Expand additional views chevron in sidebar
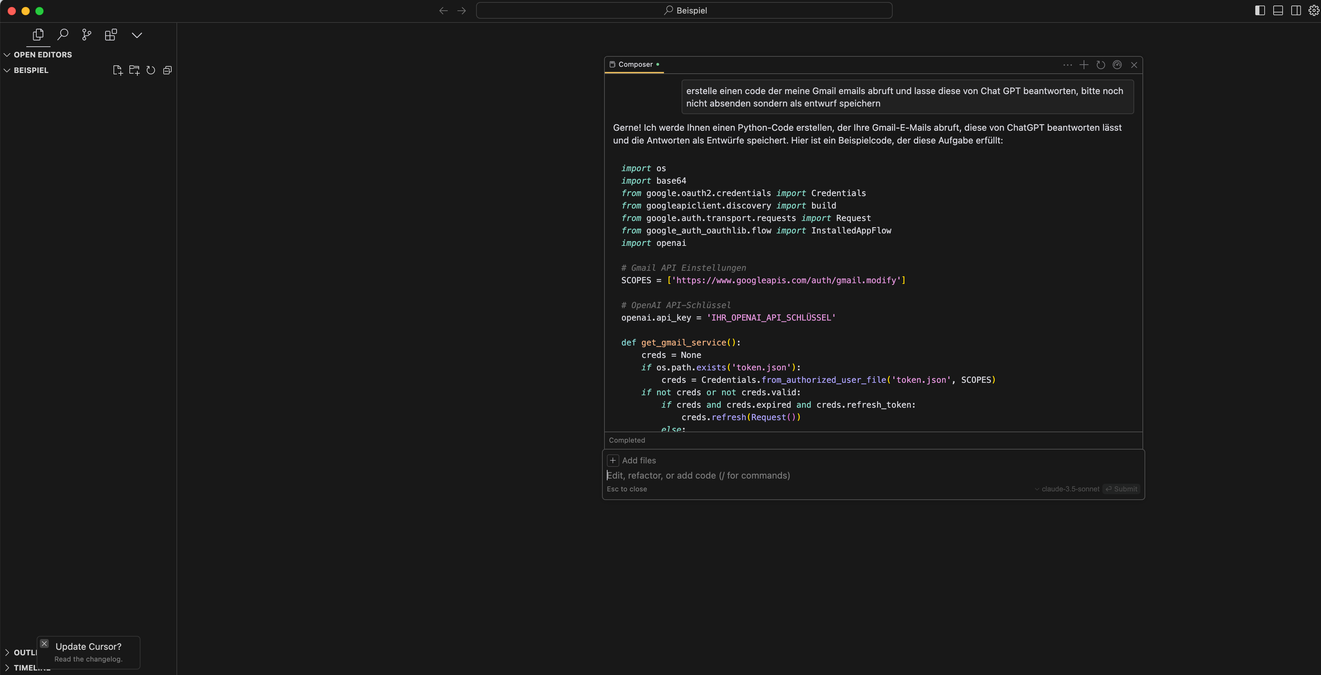 (136, 35)
